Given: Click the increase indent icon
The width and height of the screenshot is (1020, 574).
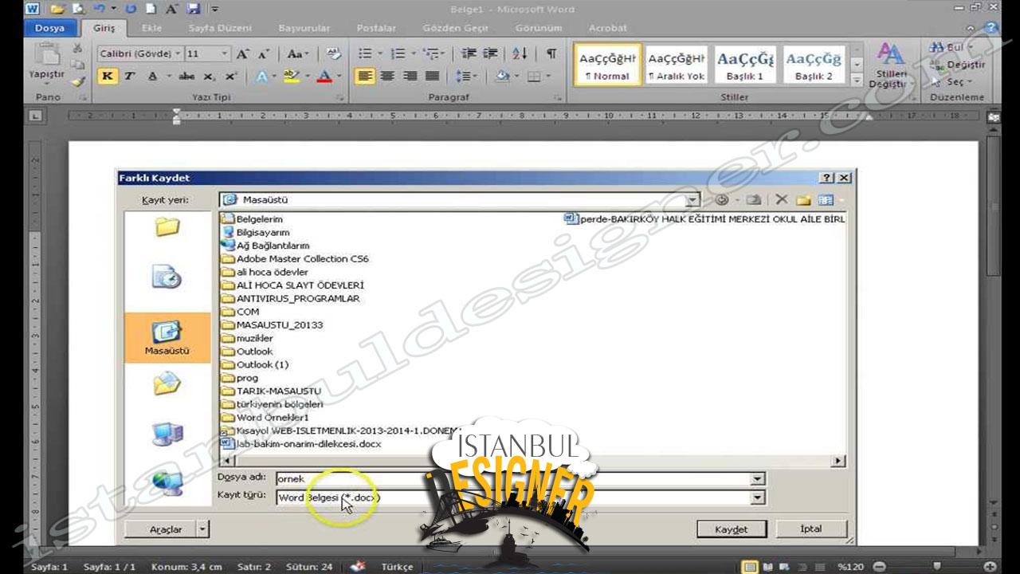Looking at the screenshot, I should (x=490, y=54).
